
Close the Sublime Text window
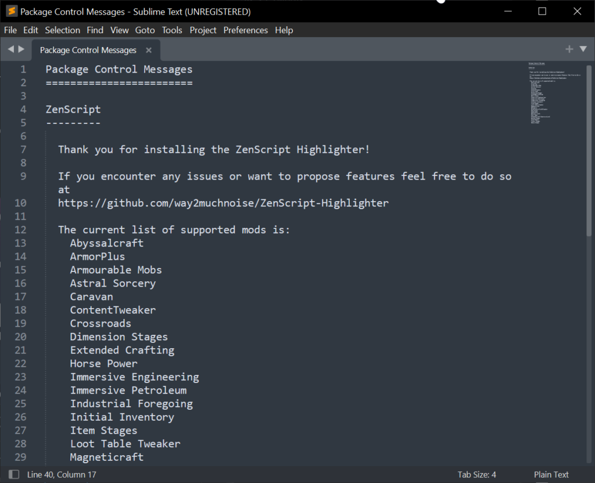[577, 12]
